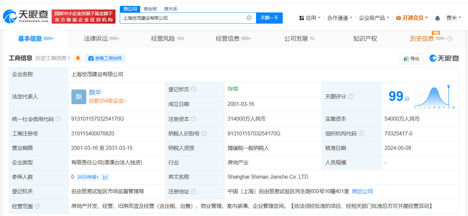The image size is (468, 216).
Task: Open the 附近公司 link
Action: point(362,191)
